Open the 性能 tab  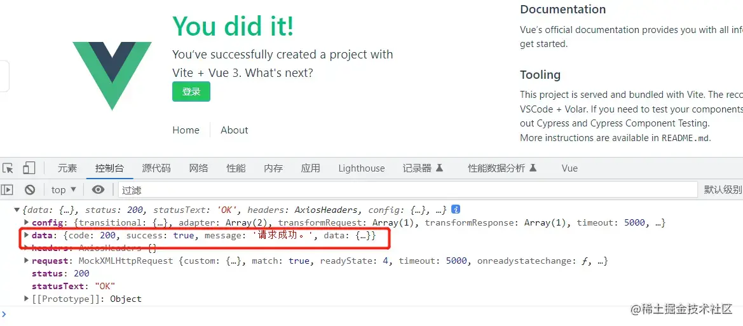pos(236,168)
